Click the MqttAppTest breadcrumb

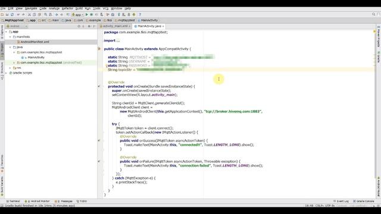coord(13,20)
